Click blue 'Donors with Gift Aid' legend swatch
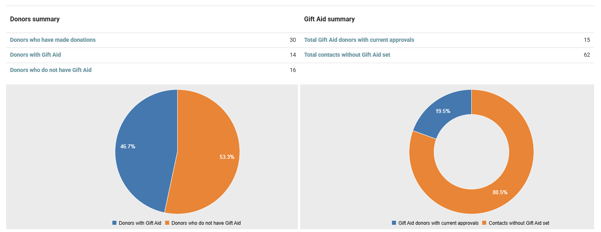601x232 pixels. (x=114, y=223)
